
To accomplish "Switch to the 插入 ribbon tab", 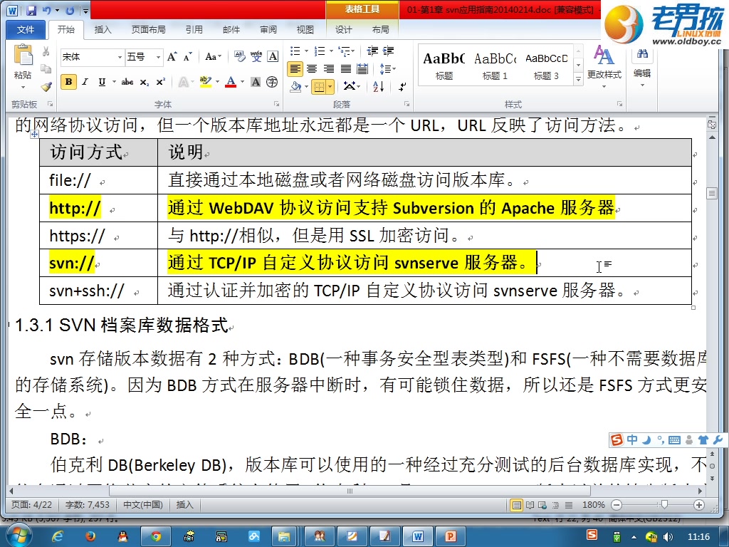I will (104, 30).
